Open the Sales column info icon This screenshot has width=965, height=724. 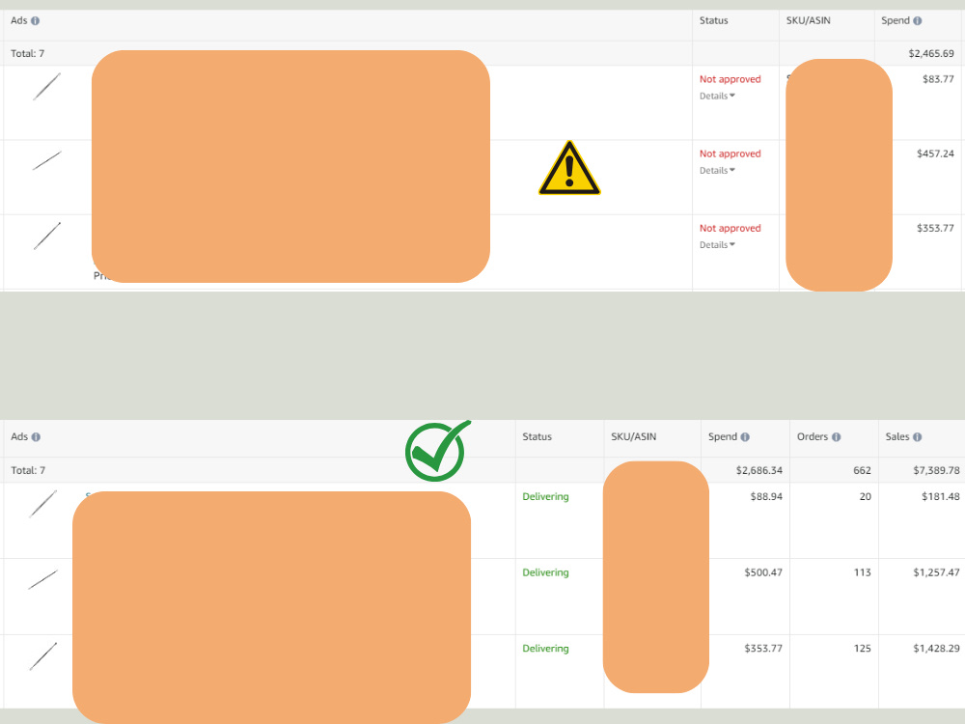coord(917,437)
